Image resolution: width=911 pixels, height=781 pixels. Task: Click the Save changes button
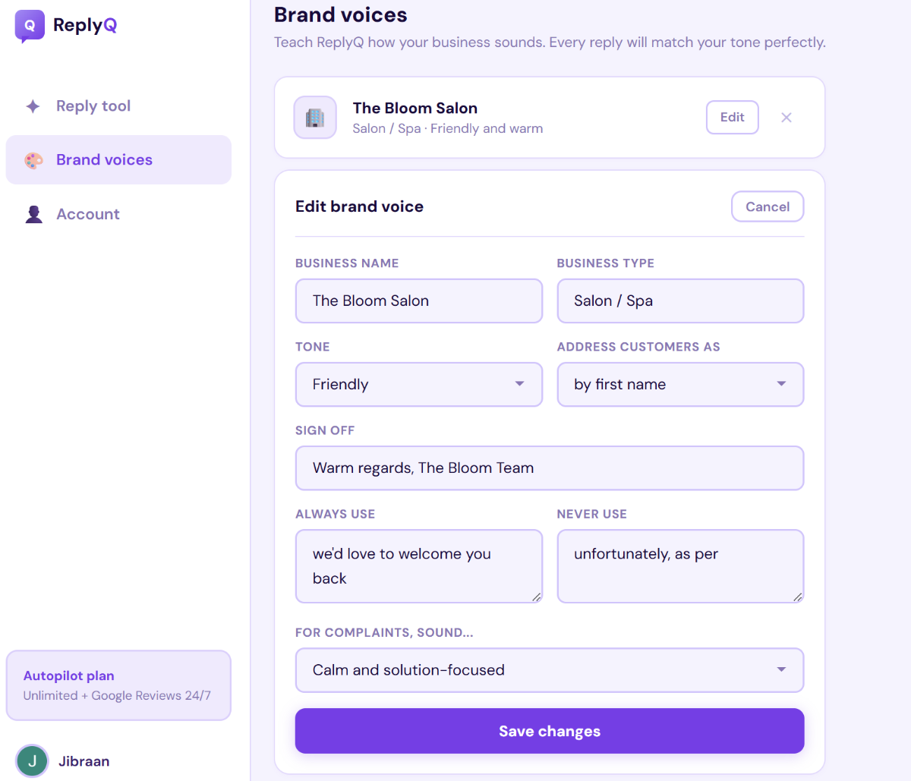[549, 731]
